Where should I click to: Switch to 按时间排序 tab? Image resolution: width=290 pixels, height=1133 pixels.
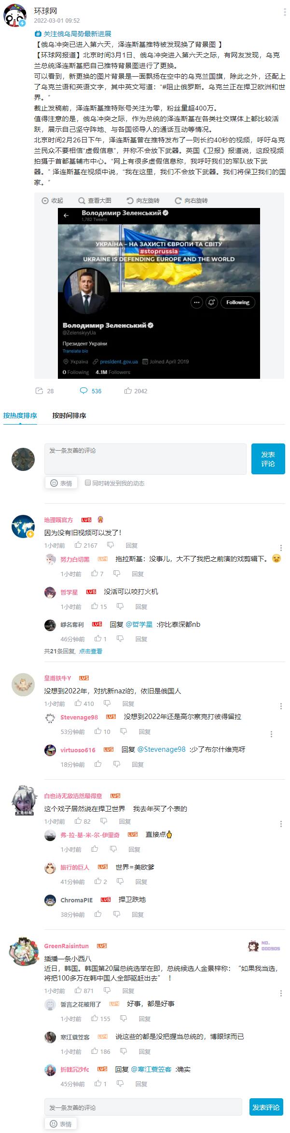(69, 415)
